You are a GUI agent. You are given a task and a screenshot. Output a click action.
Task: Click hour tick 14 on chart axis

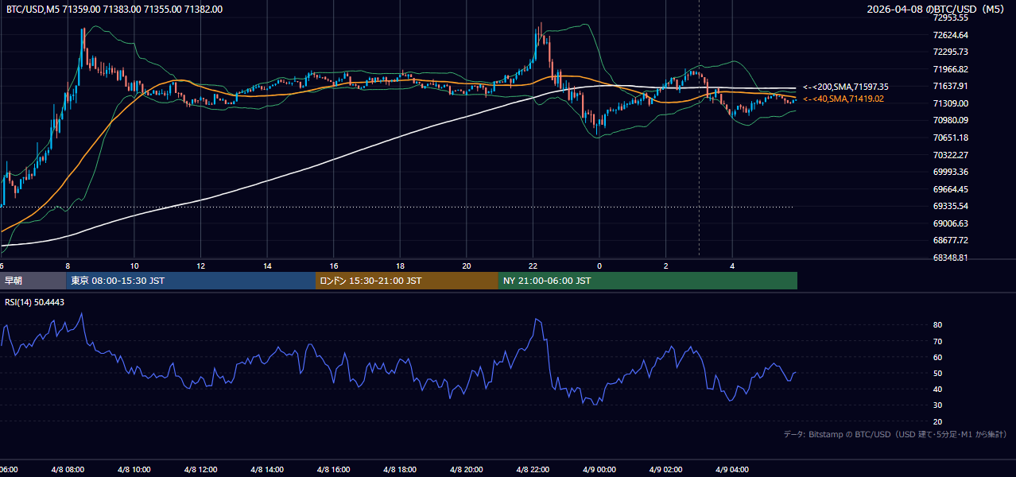coord(268,266)
